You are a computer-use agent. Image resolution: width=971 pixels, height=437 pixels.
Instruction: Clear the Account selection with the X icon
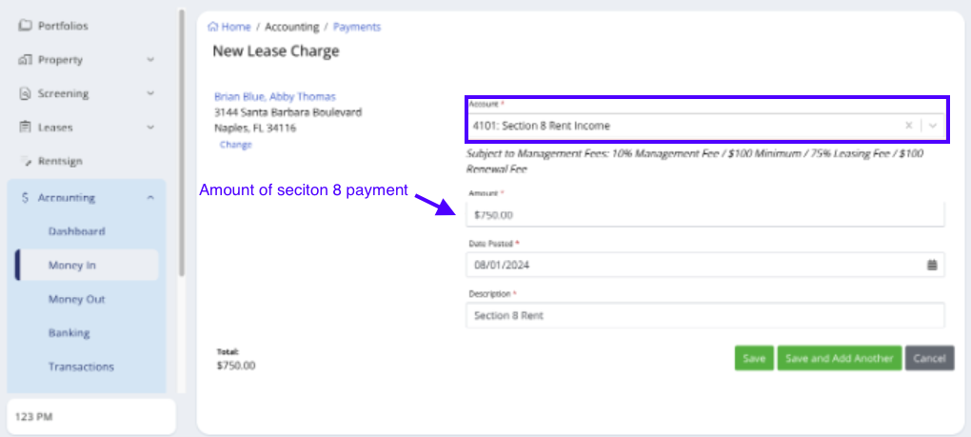click(x=908, y=126)
